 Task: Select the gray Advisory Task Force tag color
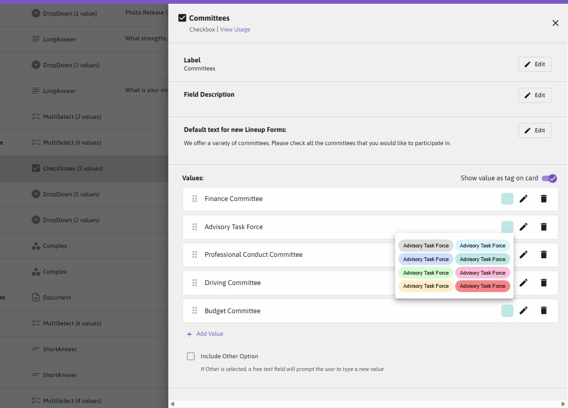426,246
